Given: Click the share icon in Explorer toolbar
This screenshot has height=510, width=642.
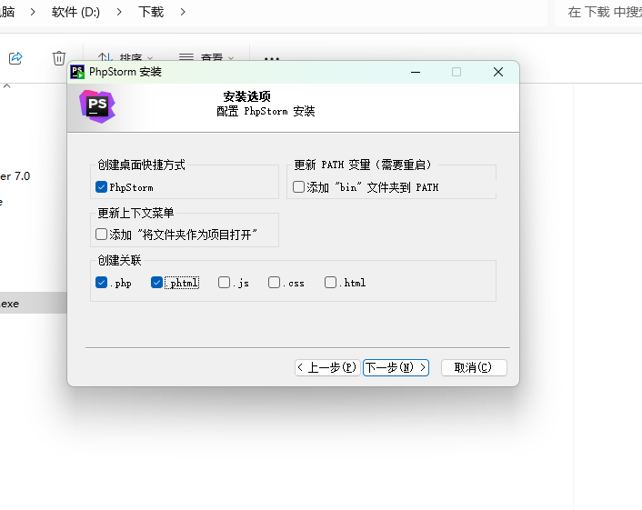Looking at the screenshot, I should [15, 58].
